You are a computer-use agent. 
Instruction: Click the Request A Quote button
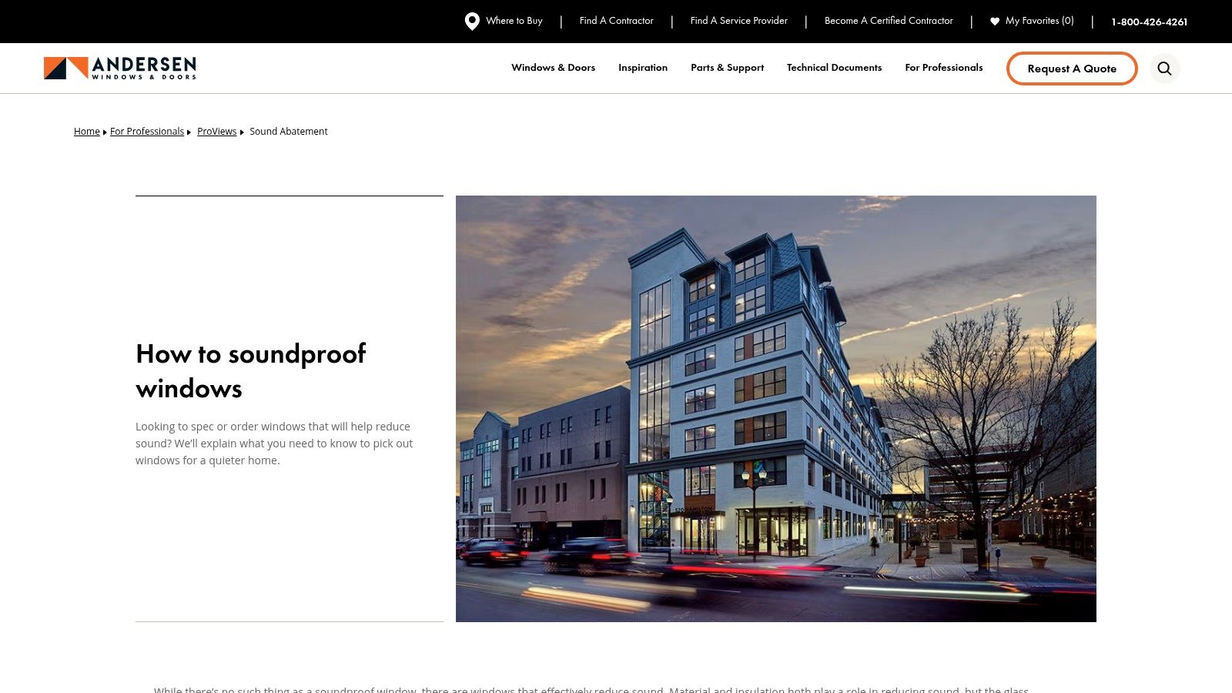[x=1072, y=69]
